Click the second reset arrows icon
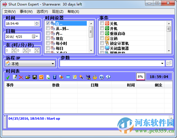 pyautogui.click(x=37, y=50)
